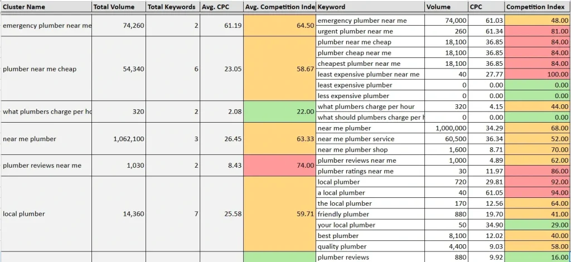Image resolution: width=571 pixels, height=262 pixels.
Task: Click the green 22.00 average competition cell
Action: tap(279, 111)
